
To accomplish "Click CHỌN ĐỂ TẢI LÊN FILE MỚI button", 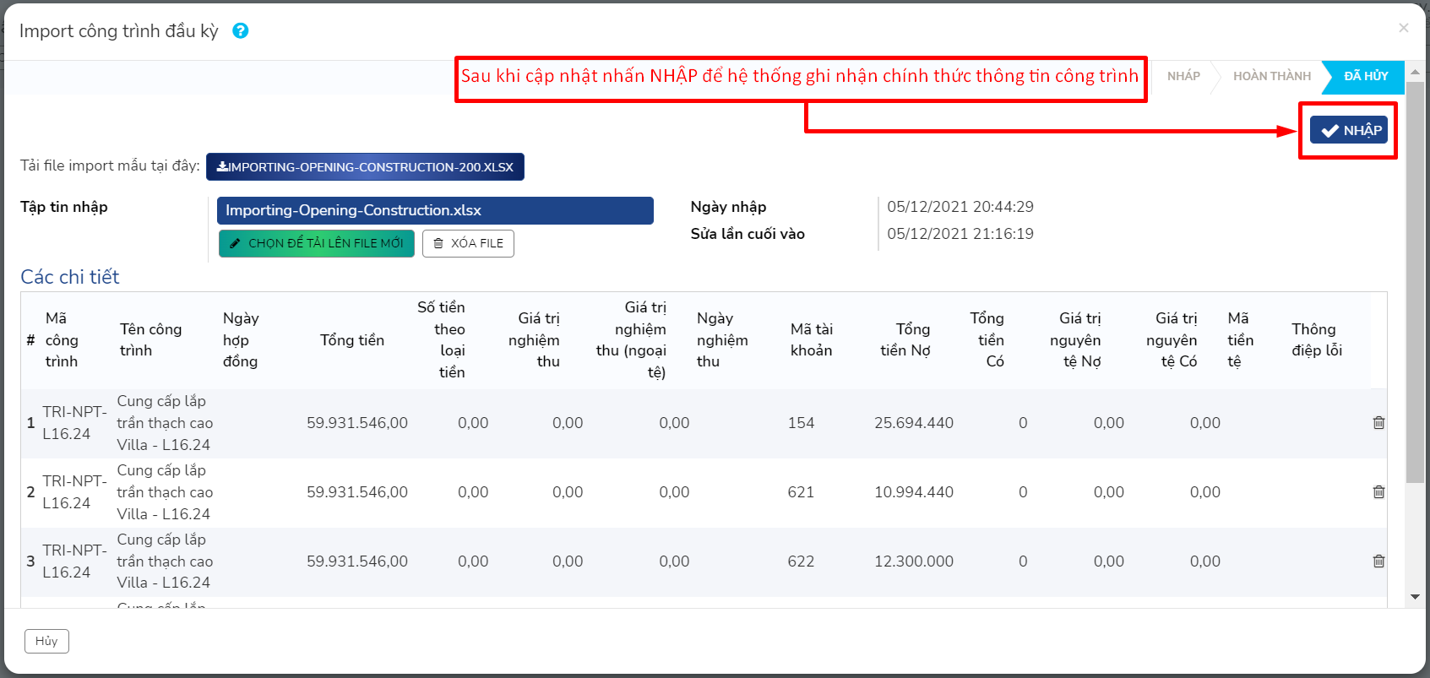I will [x=316, y=243].
